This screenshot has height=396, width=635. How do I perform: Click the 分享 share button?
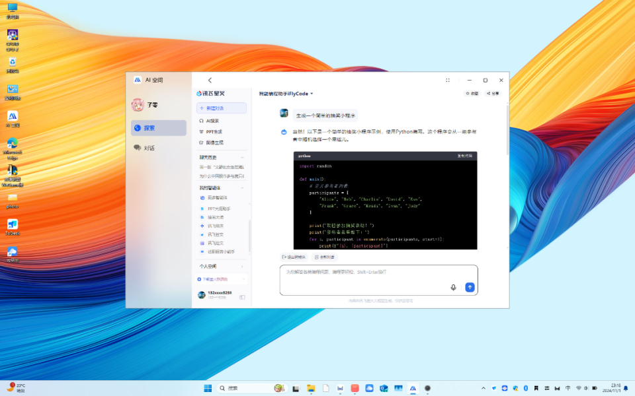pyautogui.click(x=493, y=93)
